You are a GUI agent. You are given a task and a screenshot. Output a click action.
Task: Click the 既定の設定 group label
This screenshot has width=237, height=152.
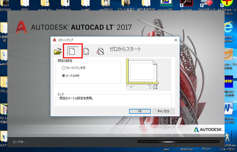pyautogui.click(x=65, y=61)
